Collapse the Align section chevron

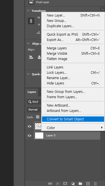click(28, 43)
